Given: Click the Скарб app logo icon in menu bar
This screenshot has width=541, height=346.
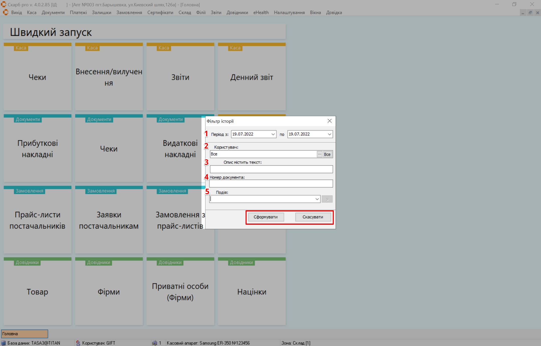Looking at the screenshot, I should pos(6,12).
